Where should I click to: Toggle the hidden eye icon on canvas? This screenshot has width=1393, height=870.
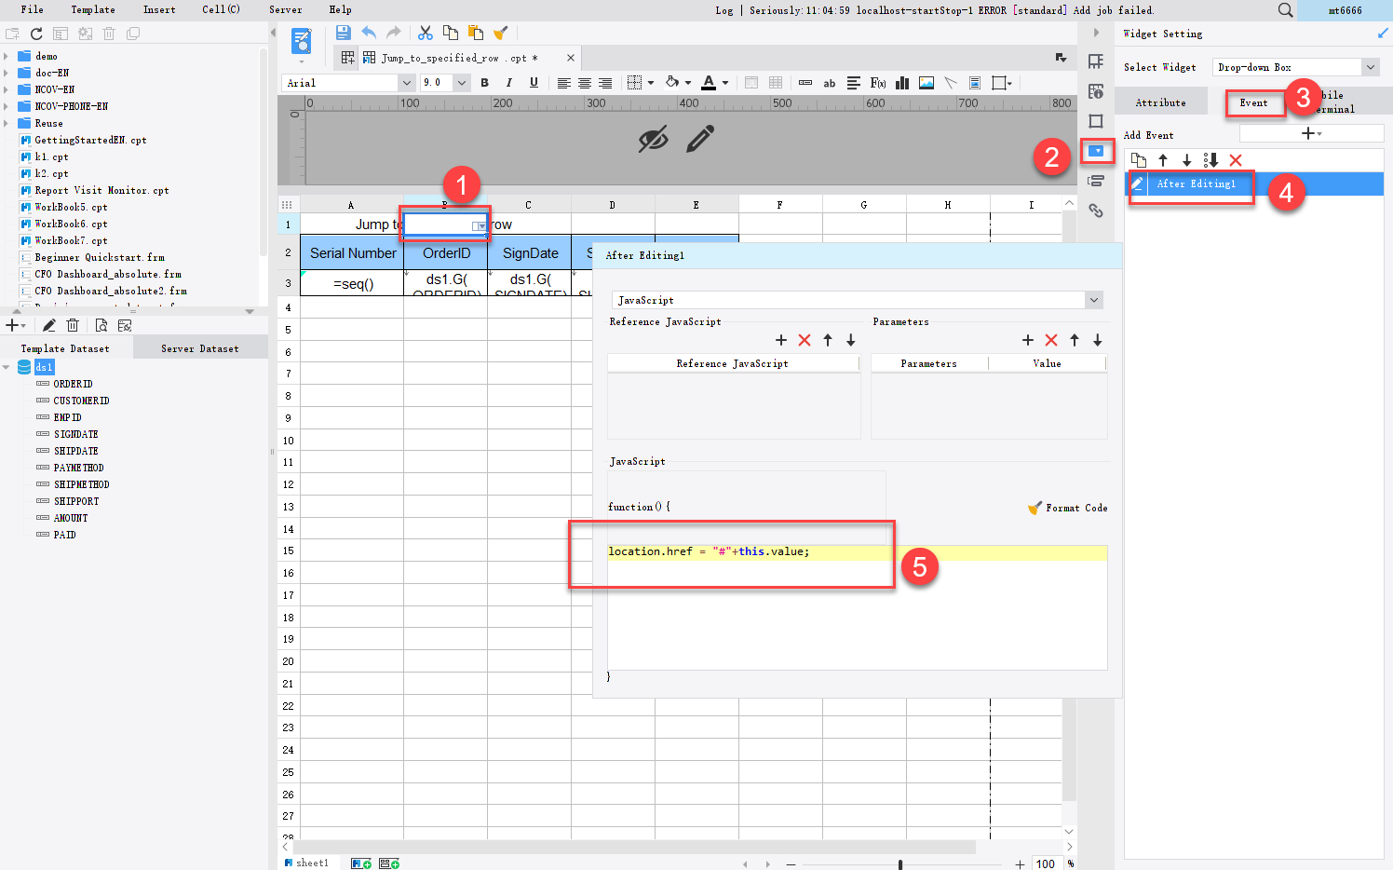653,140
